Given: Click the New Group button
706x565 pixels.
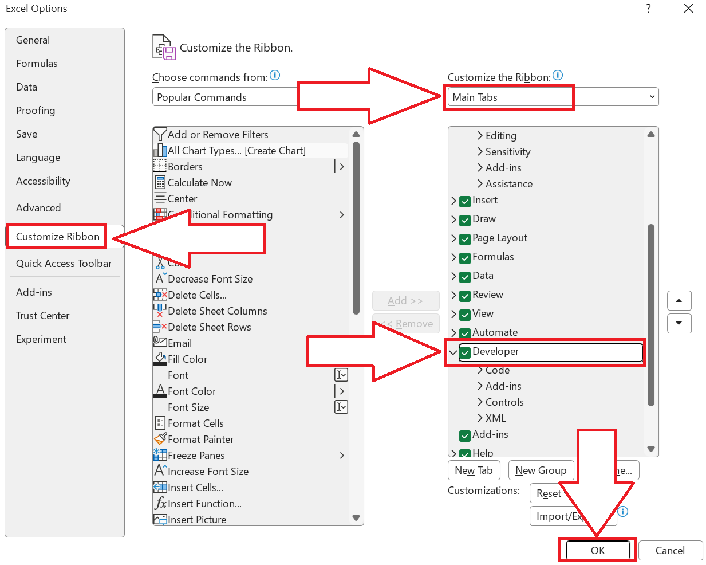Looking at the screenshot, I should pyautogui.click(x=541, y=470).
